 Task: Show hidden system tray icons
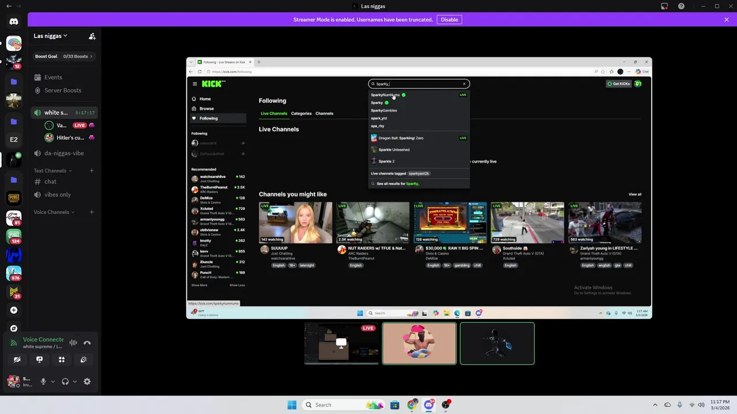click(x=656, y=405)
